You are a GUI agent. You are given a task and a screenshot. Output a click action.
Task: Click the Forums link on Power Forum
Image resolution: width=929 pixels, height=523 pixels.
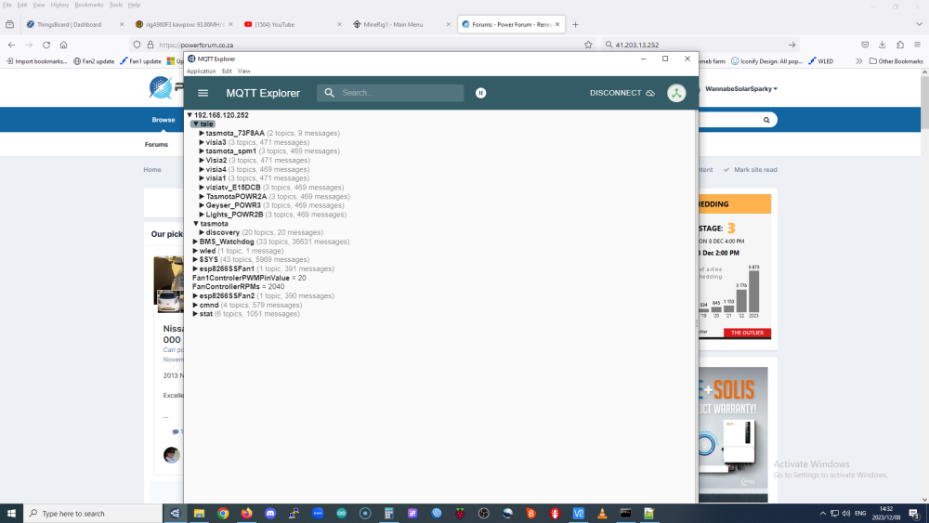(x=156, y=145)
